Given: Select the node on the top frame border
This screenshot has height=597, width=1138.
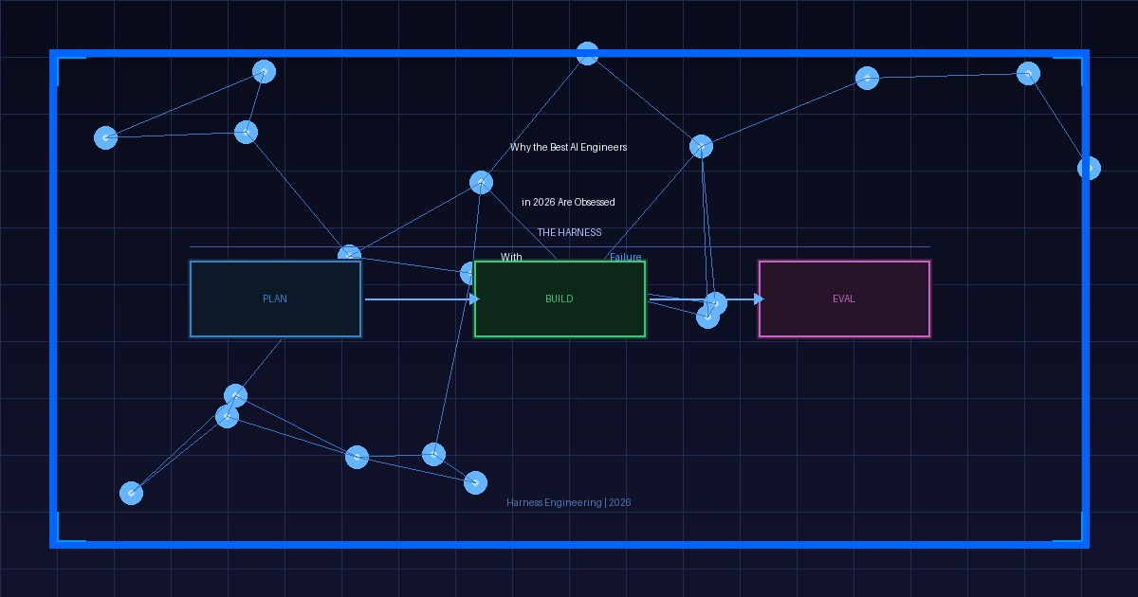Looking at the screenshot, I should pos(587,54).
